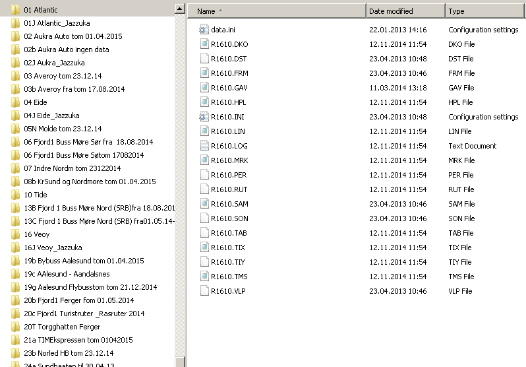Select the 13B Fjord 1 Buss Møre Nord folder
Viewport: 526px width, 367px height.
[x=100, y=208]
